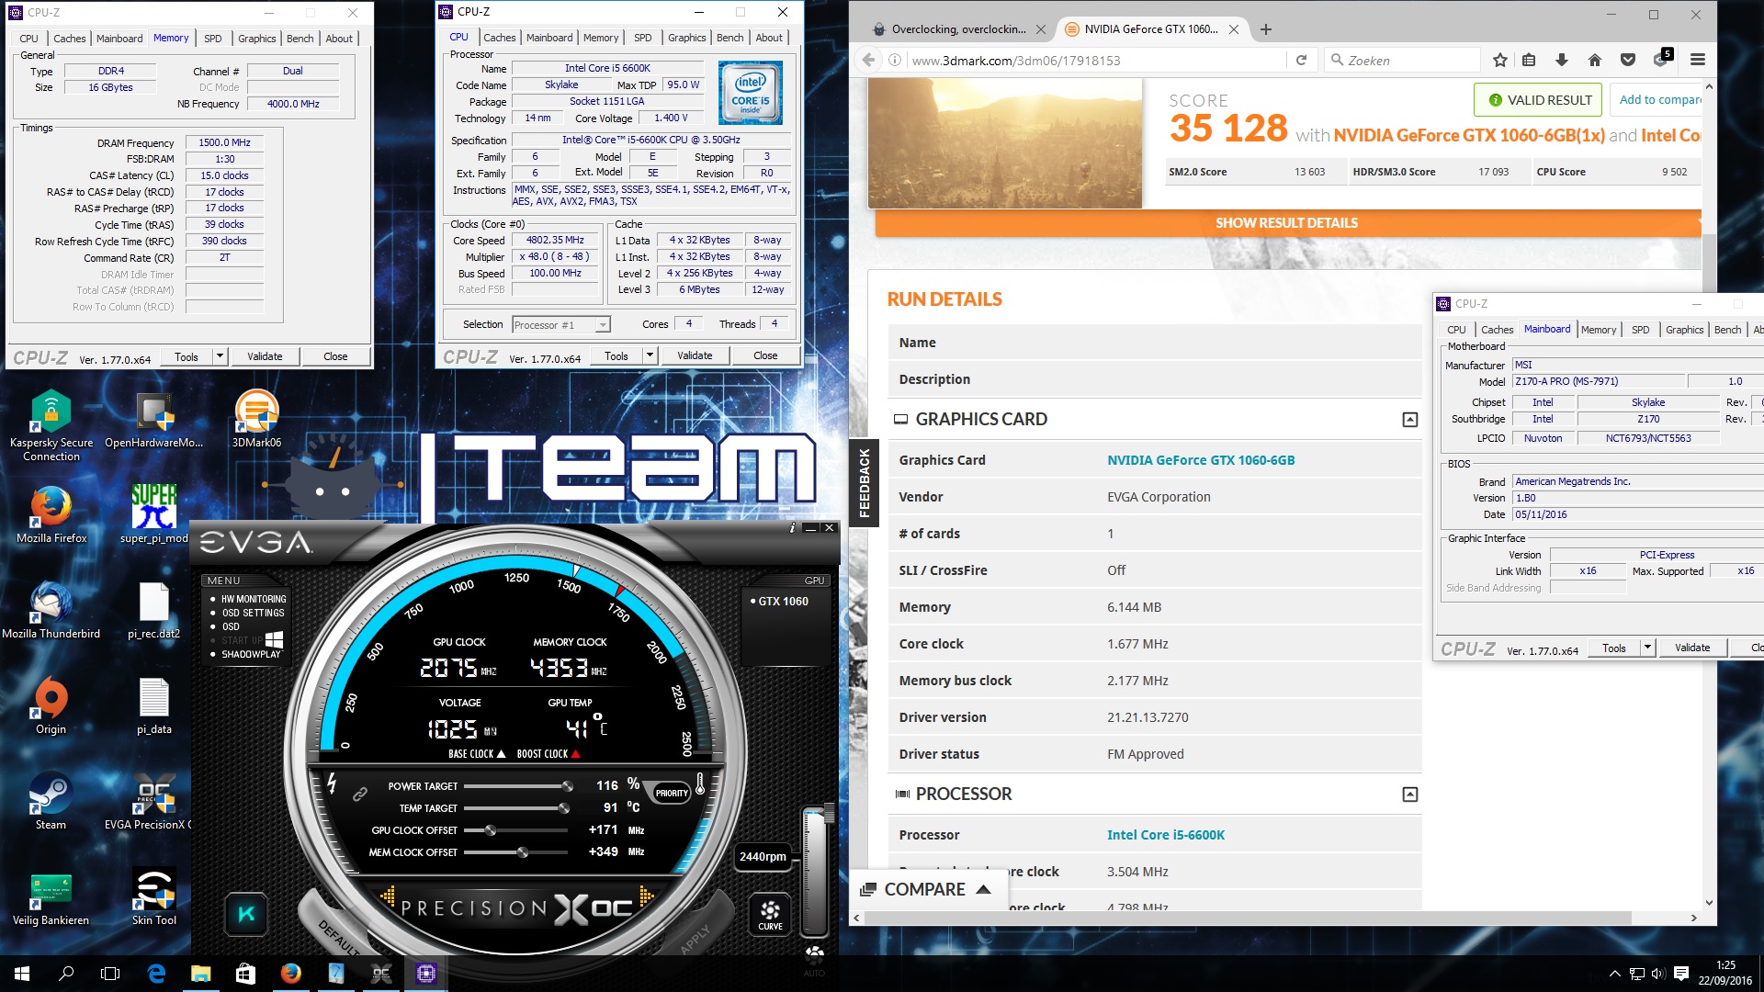Launch Steam from desktop
The image size is (1764, 992).
(51, 801)
